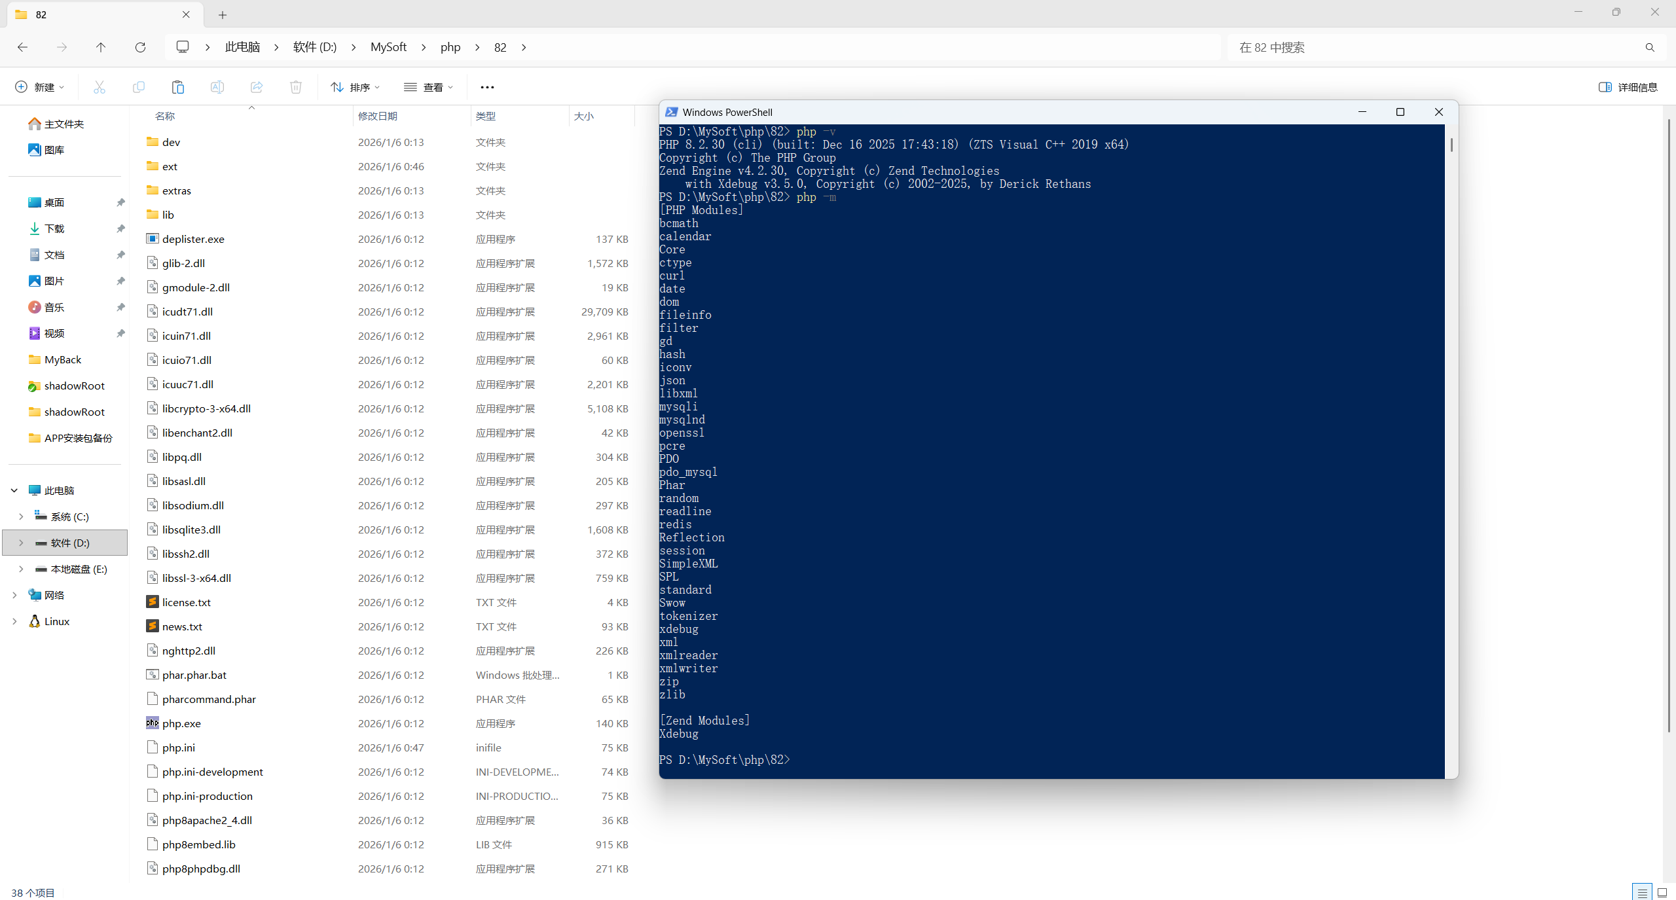
Task: Refresh the current folder view
Action: (140, 47)
